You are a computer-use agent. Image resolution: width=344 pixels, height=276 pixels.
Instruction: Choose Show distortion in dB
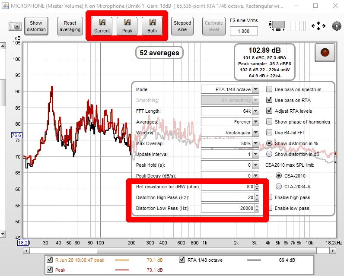(269, 154)
